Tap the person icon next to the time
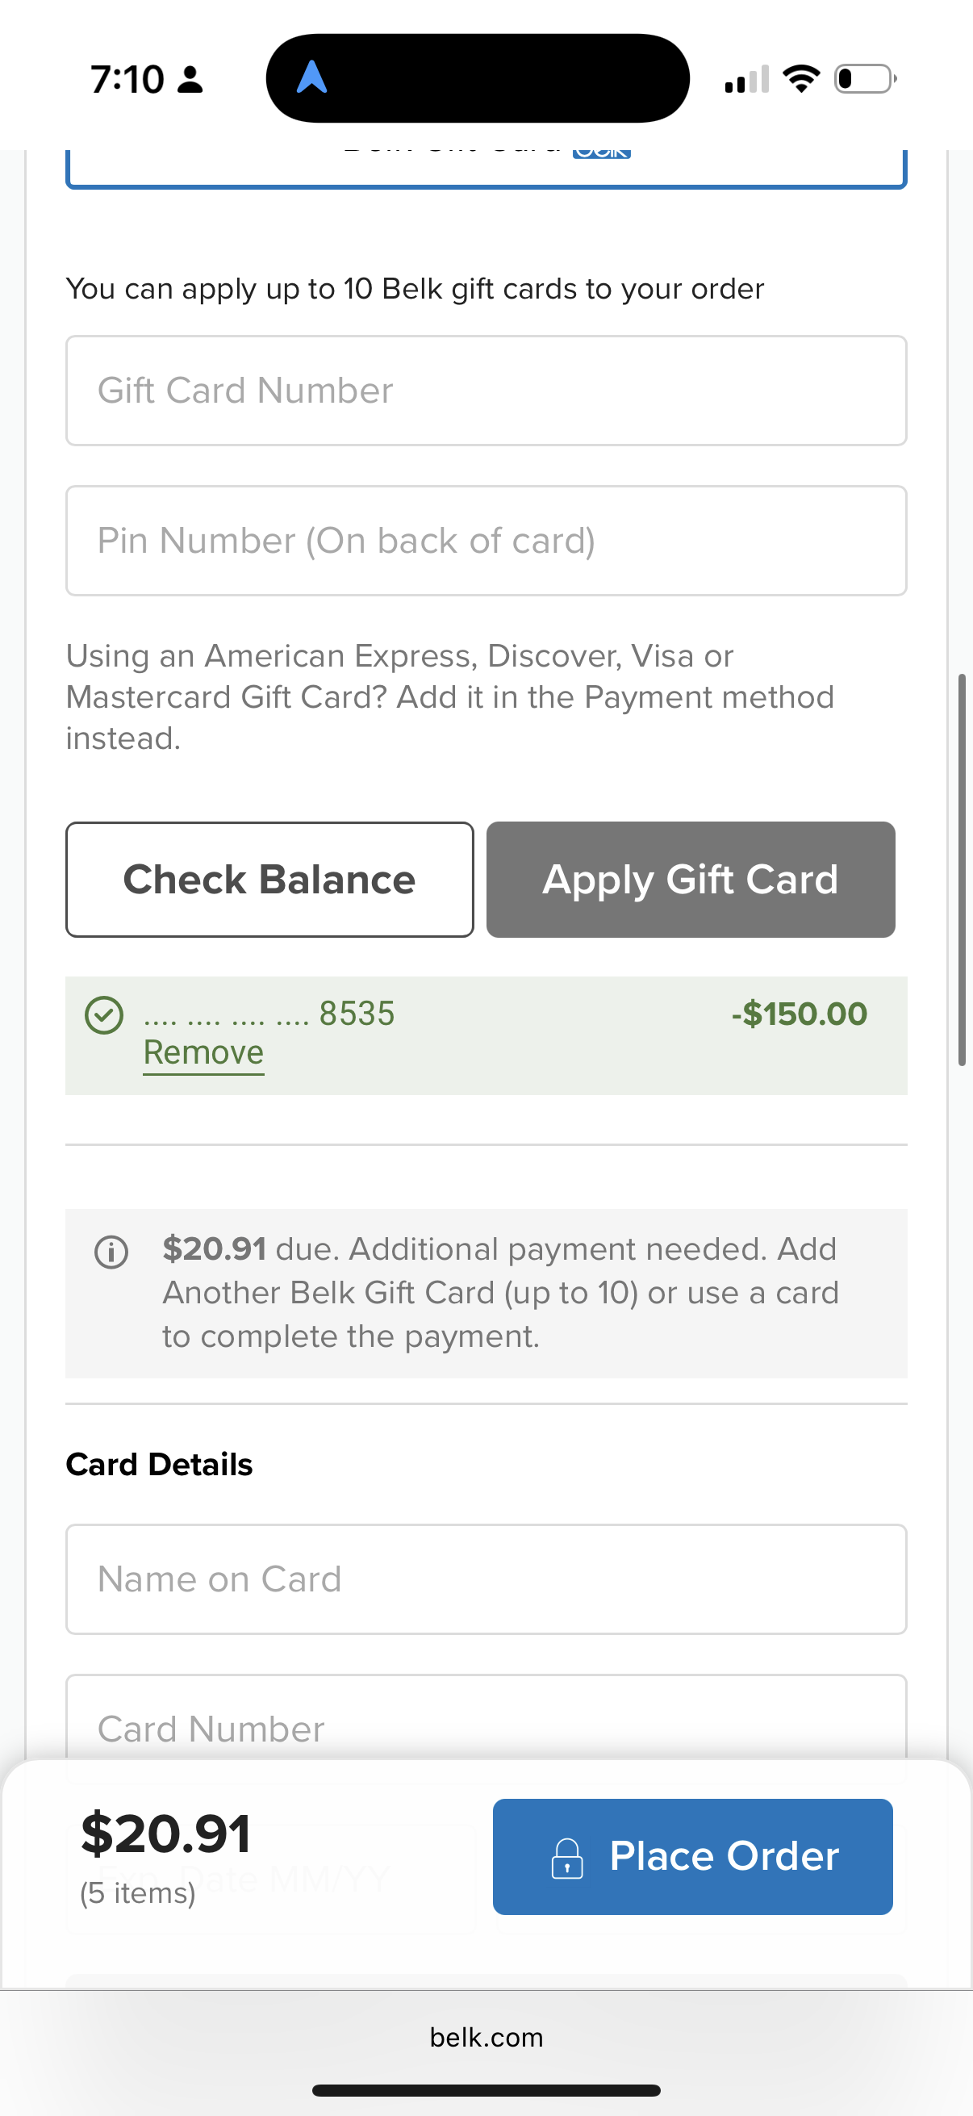This screenshot has width=973, height=2116. [190, 80]
